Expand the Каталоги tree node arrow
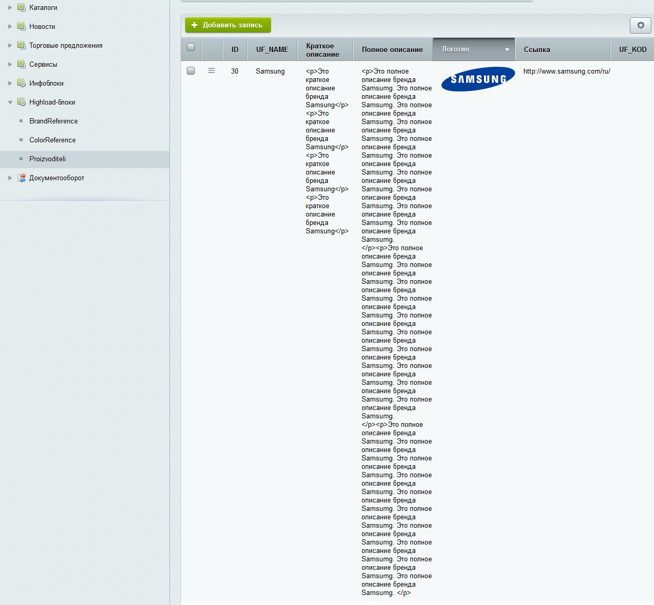The width and height of the screenshot is (654, 605). point(10,7)
